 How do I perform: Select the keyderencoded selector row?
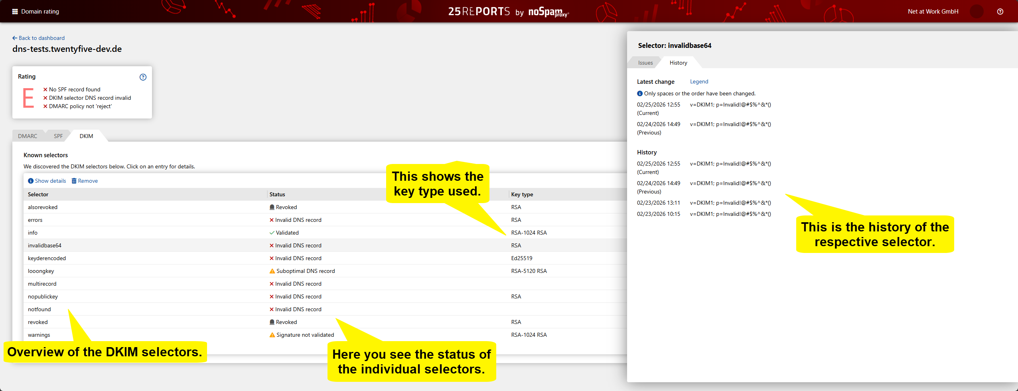[x=47, y=258]
